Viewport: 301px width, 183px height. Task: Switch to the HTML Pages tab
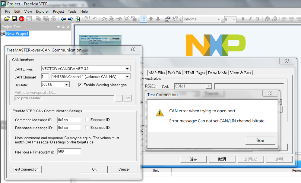[x=195, y=73]
